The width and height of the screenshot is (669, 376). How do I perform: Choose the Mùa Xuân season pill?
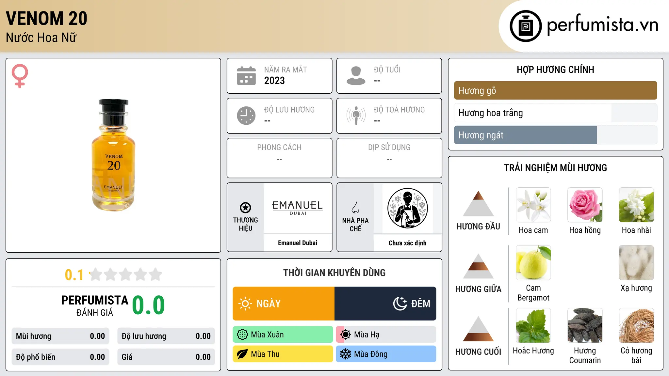pos(283,335)
